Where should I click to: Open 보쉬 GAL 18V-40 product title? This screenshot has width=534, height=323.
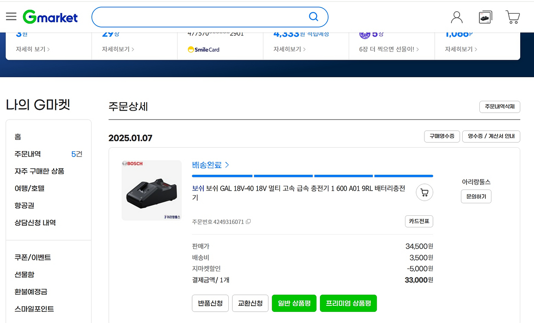(x=299, y=193)
